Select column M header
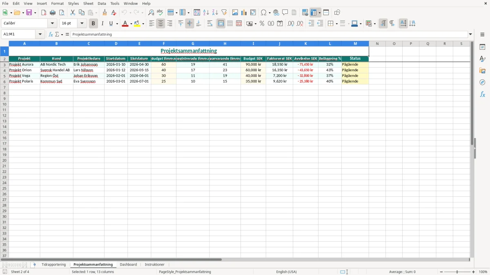Image resolution: width=490 pixels, height=275 pixels. [x=355, y=44]
